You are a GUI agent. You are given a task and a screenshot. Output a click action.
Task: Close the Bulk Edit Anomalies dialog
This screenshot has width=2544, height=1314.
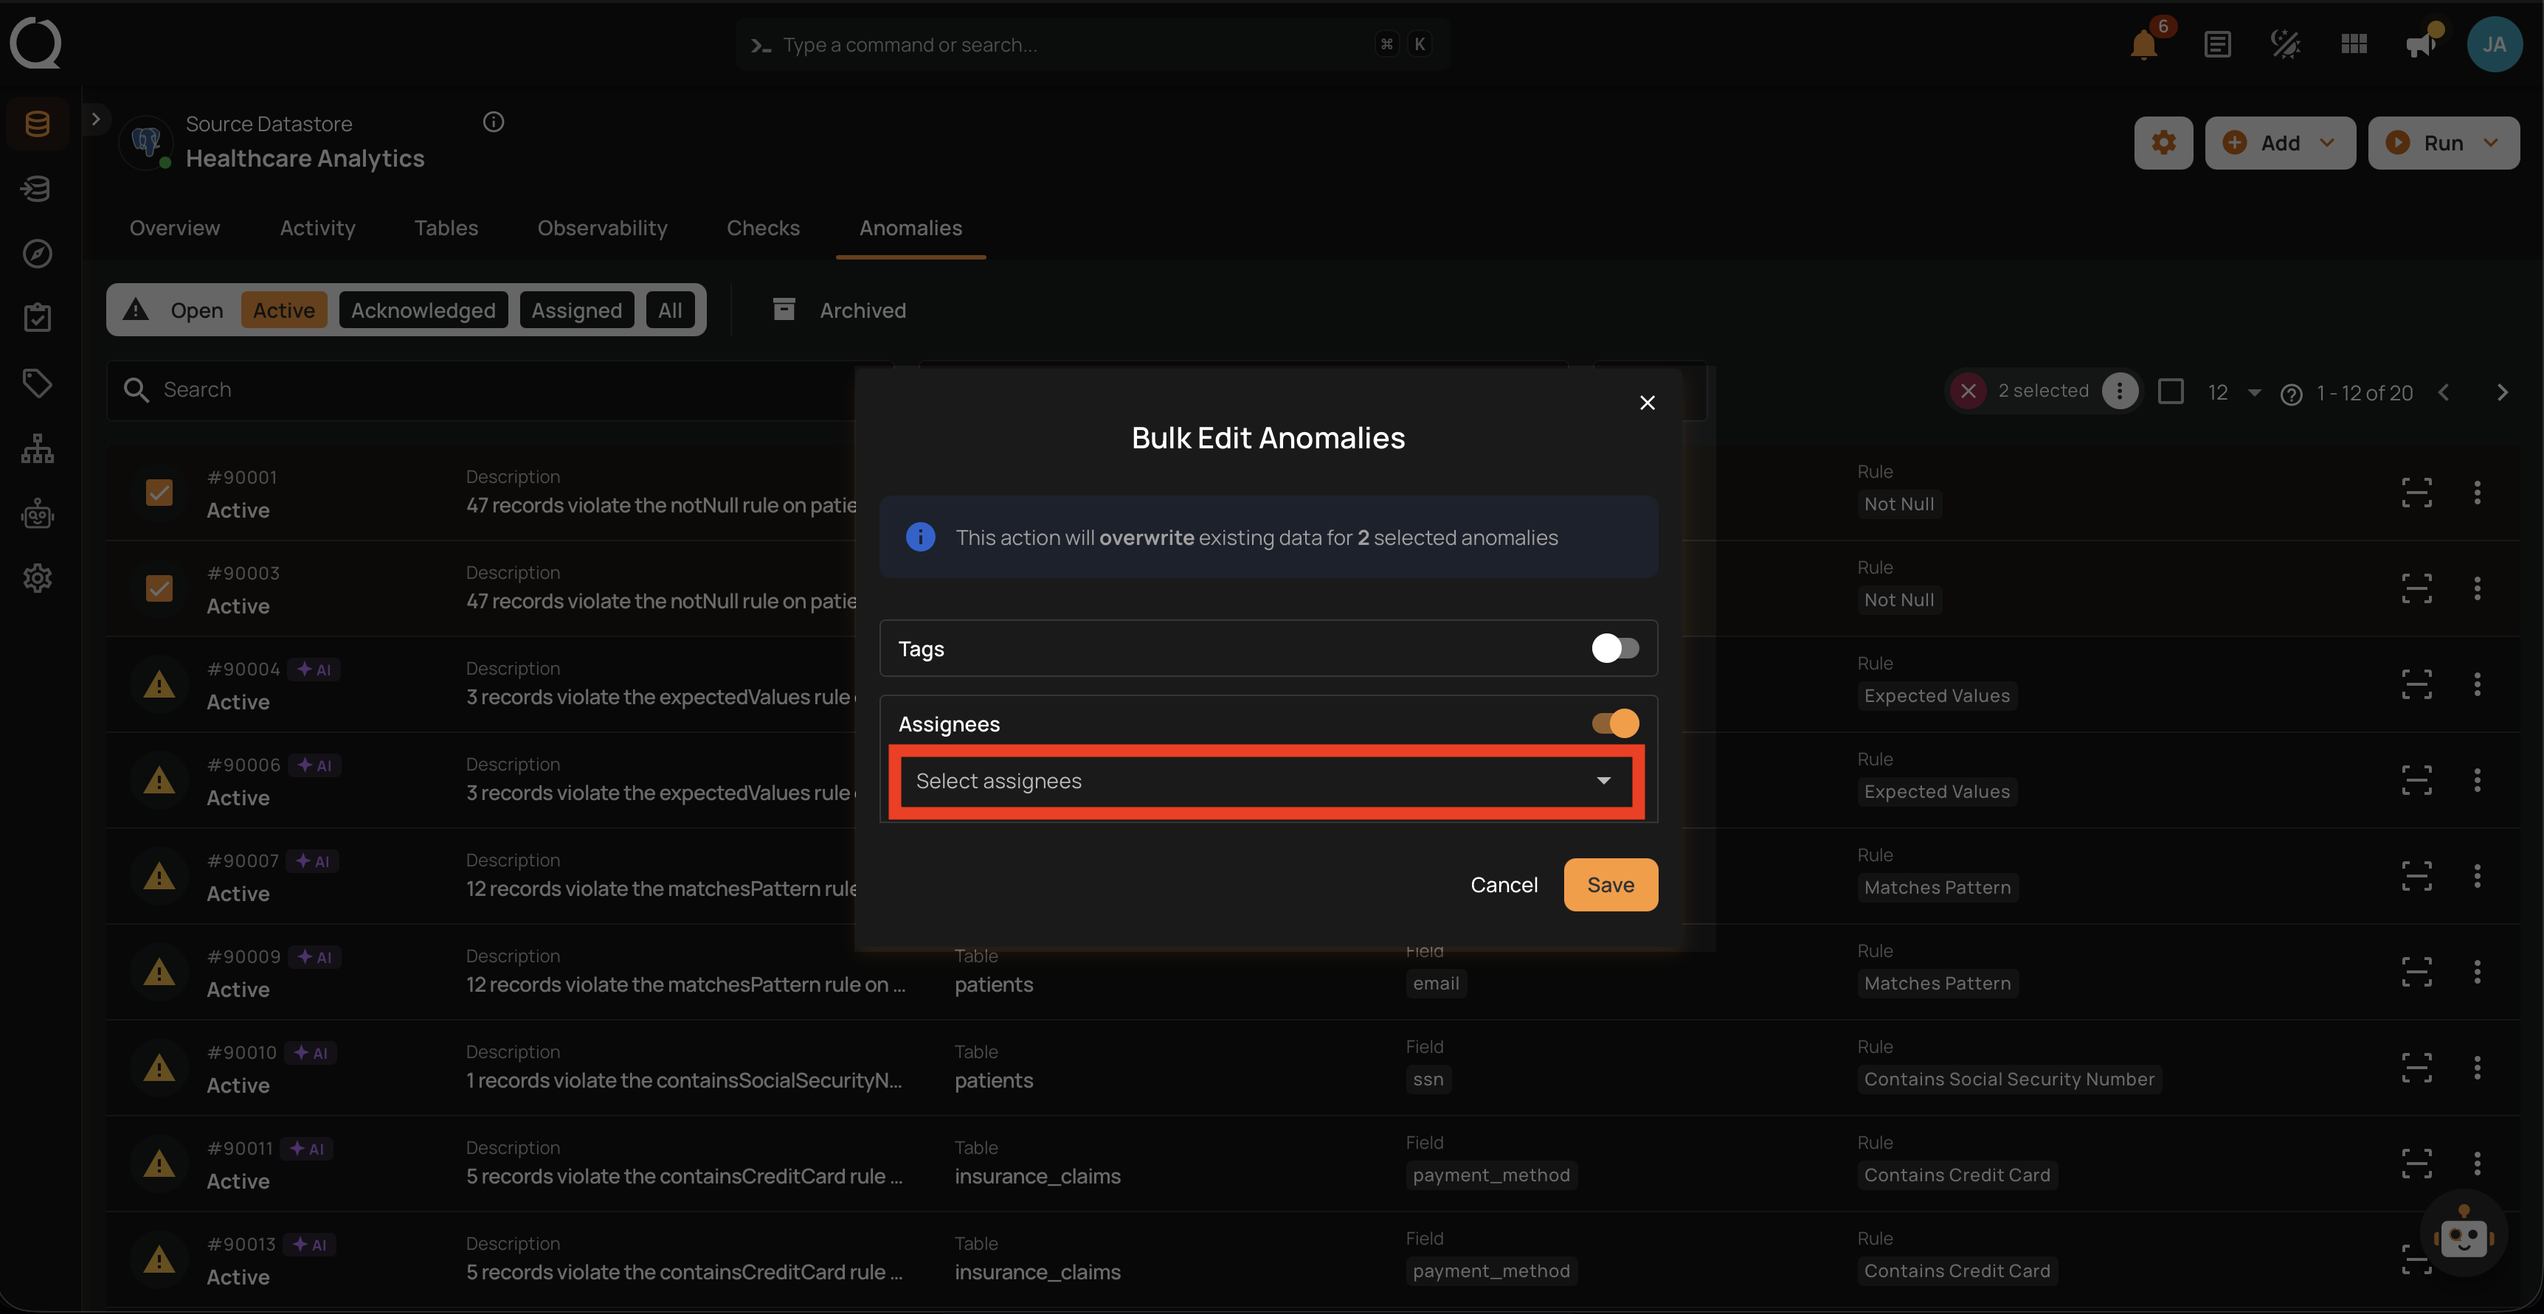point(1648,403)
